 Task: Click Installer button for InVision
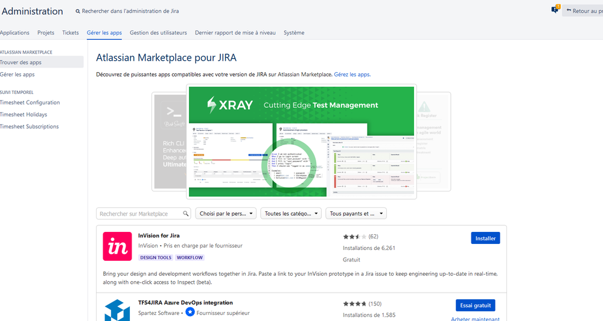pos(485,238)
